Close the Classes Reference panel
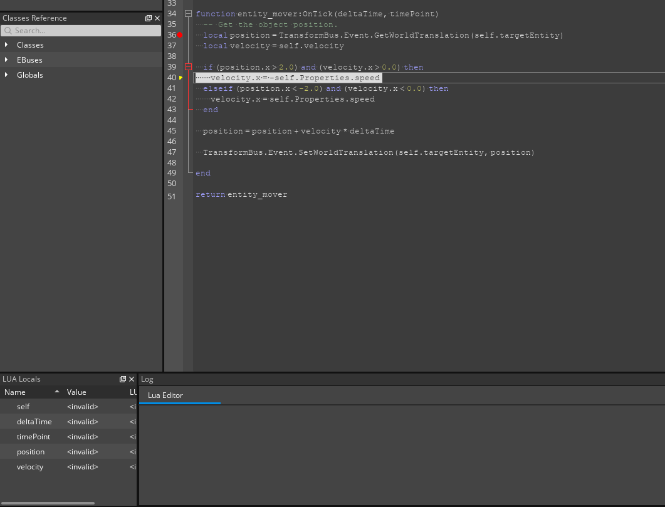The height and width of the screenshot is (507, 665). click(157, 18)
